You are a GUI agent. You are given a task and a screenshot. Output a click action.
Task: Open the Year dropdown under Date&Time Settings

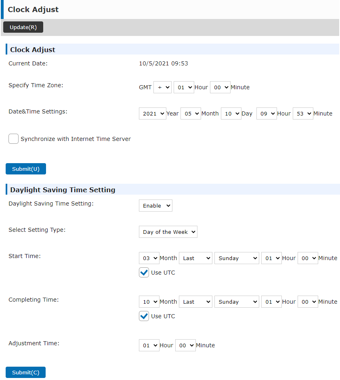152,113
